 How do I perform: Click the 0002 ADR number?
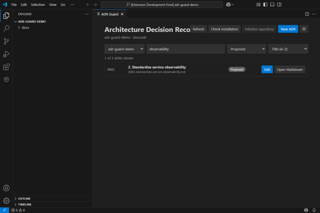(x=111, y=69)
